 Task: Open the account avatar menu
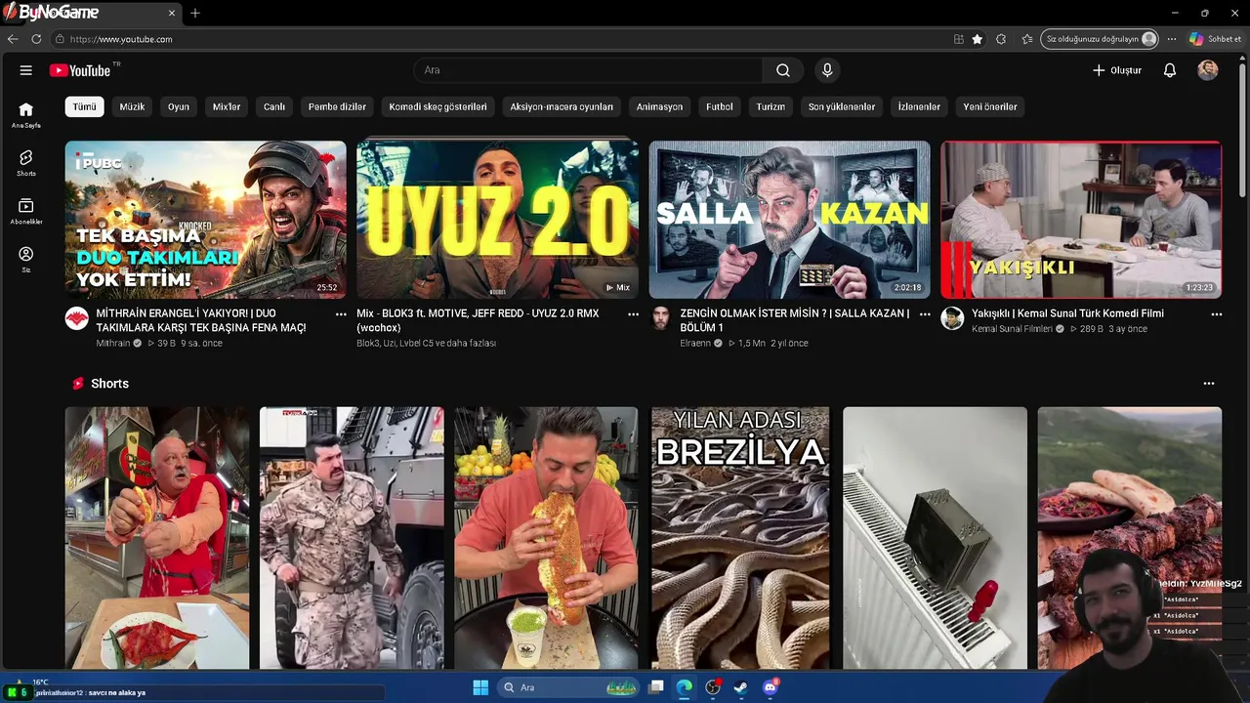[1208, 70]
